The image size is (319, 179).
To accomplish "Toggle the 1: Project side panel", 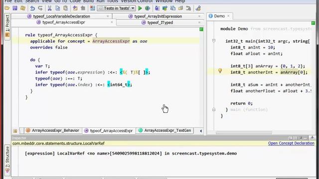I will pyautogui.click(x=7, y=26).
